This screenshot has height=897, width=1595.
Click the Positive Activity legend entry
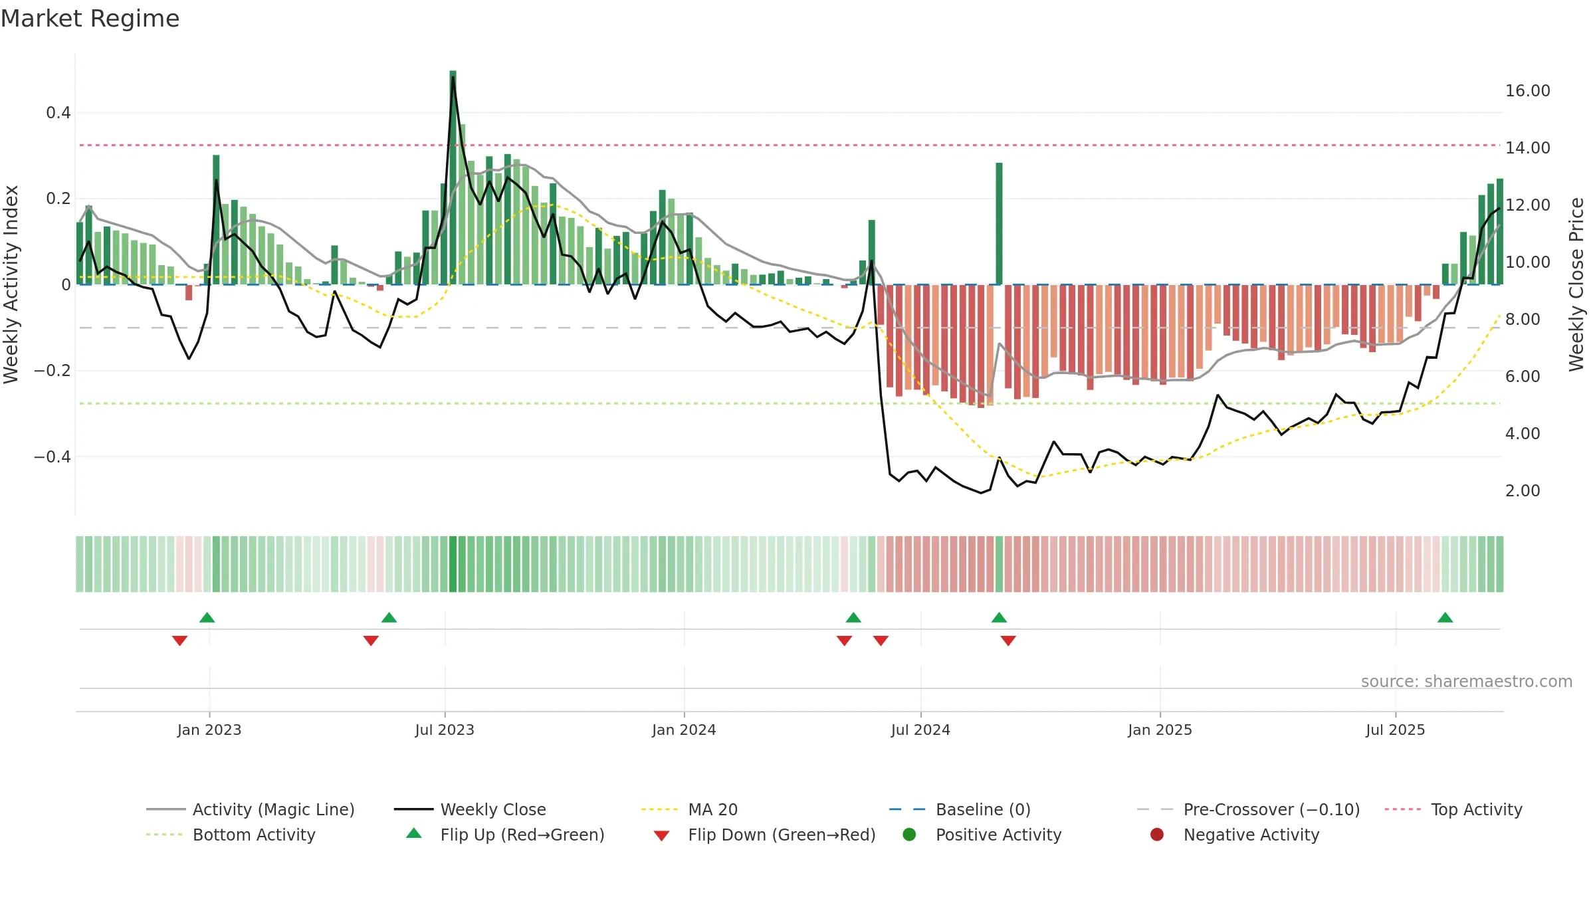pos(982,835)
